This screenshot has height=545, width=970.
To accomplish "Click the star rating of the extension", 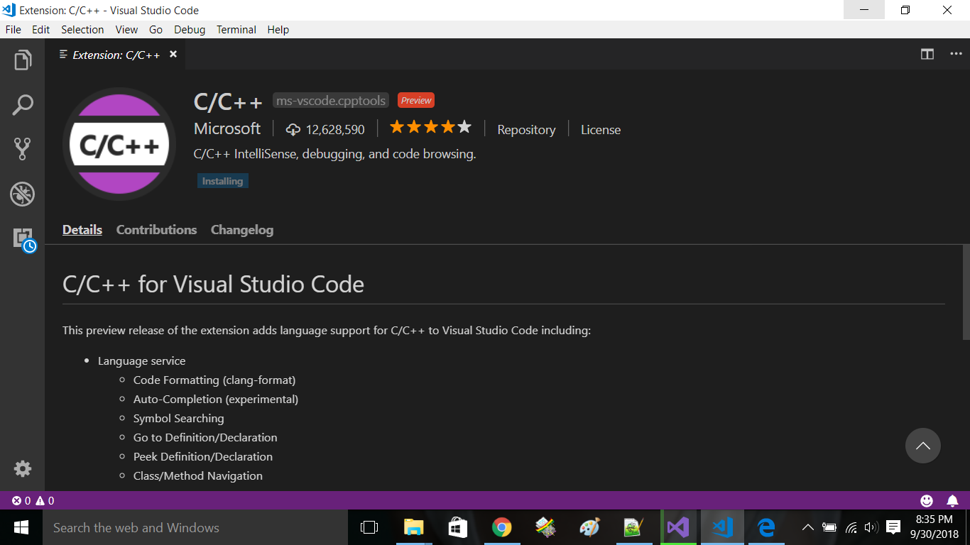I will pos(430,128).
